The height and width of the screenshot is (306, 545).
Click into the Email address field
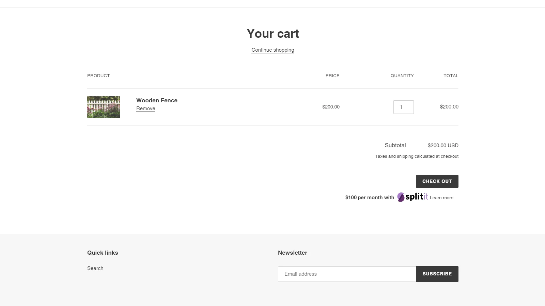point(347,274)
